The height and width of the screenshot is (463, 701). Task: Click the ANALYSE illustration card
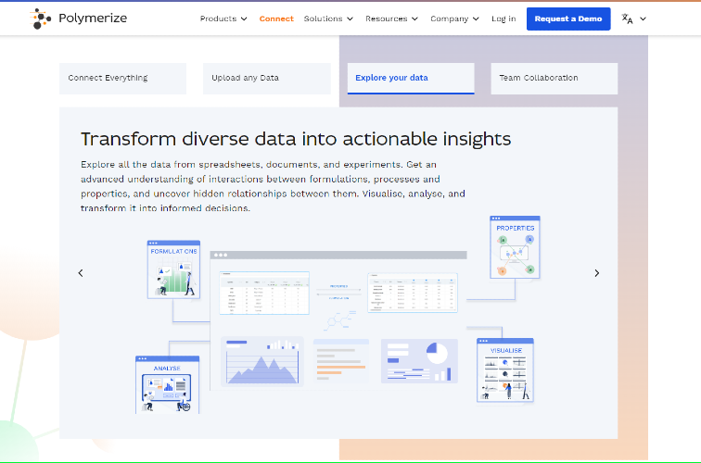pyautogui.click(x=167, y=384)
